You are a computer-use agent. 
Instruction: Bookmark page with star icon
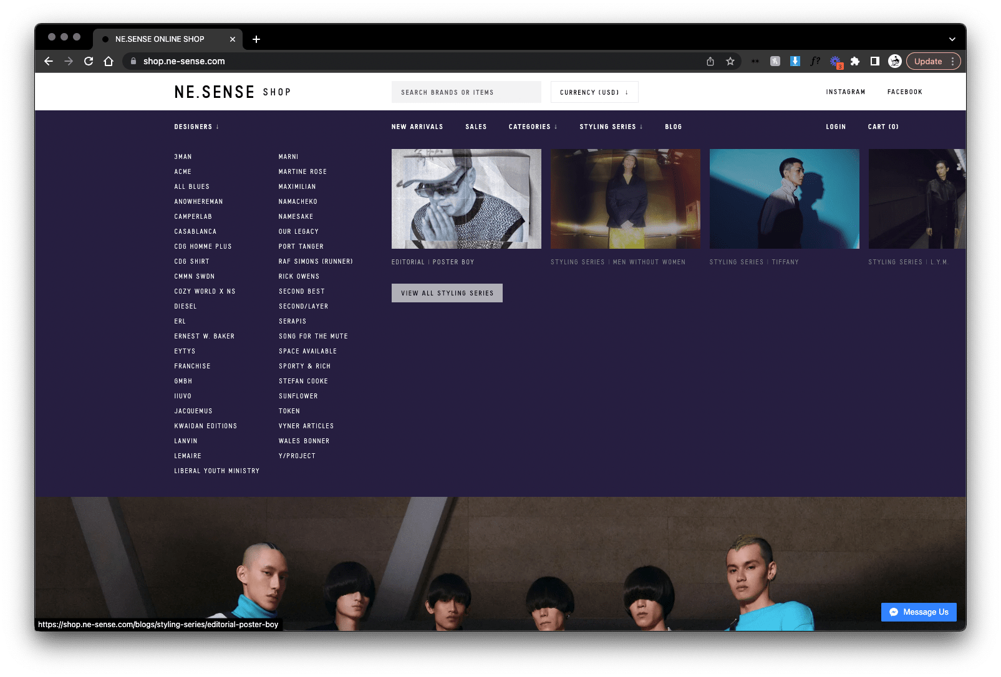click(x=730, y=61)
